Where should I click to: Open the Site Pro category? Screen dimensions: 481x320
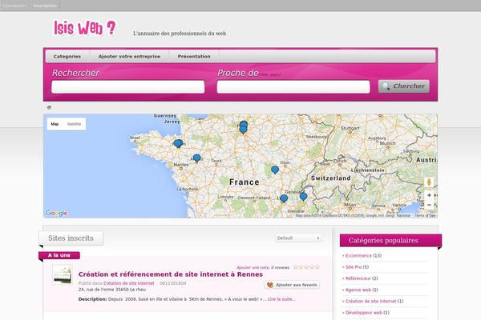click(354, 267)
